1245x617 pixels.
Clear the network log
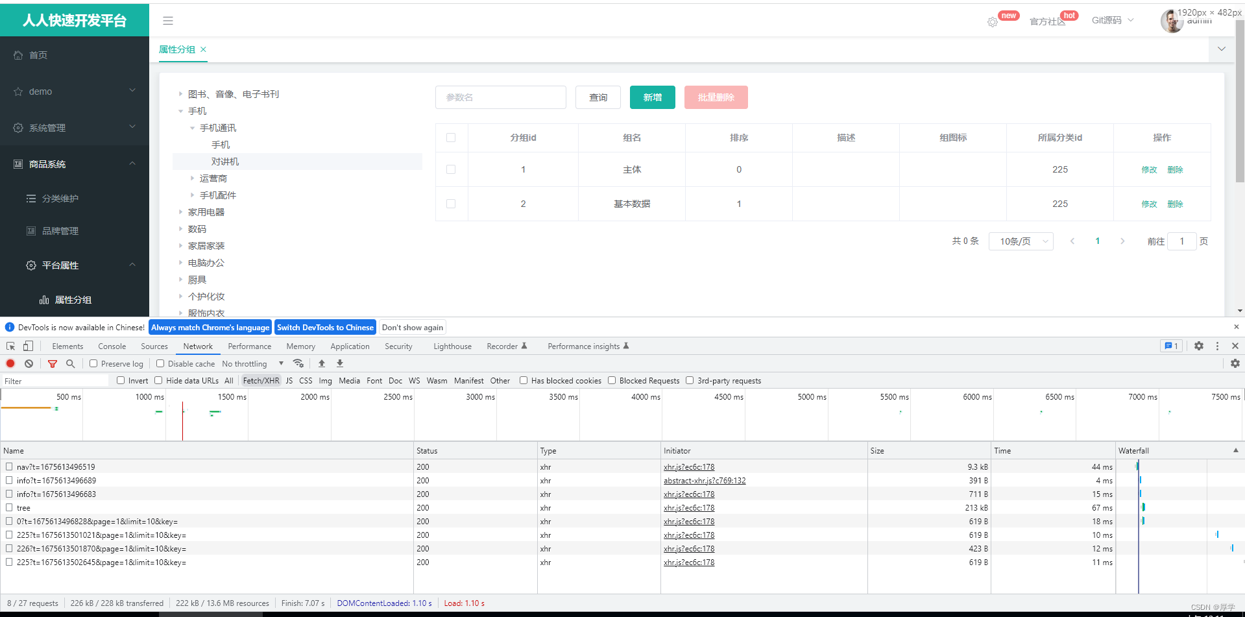pyautogui.click(x=29, y=363)
